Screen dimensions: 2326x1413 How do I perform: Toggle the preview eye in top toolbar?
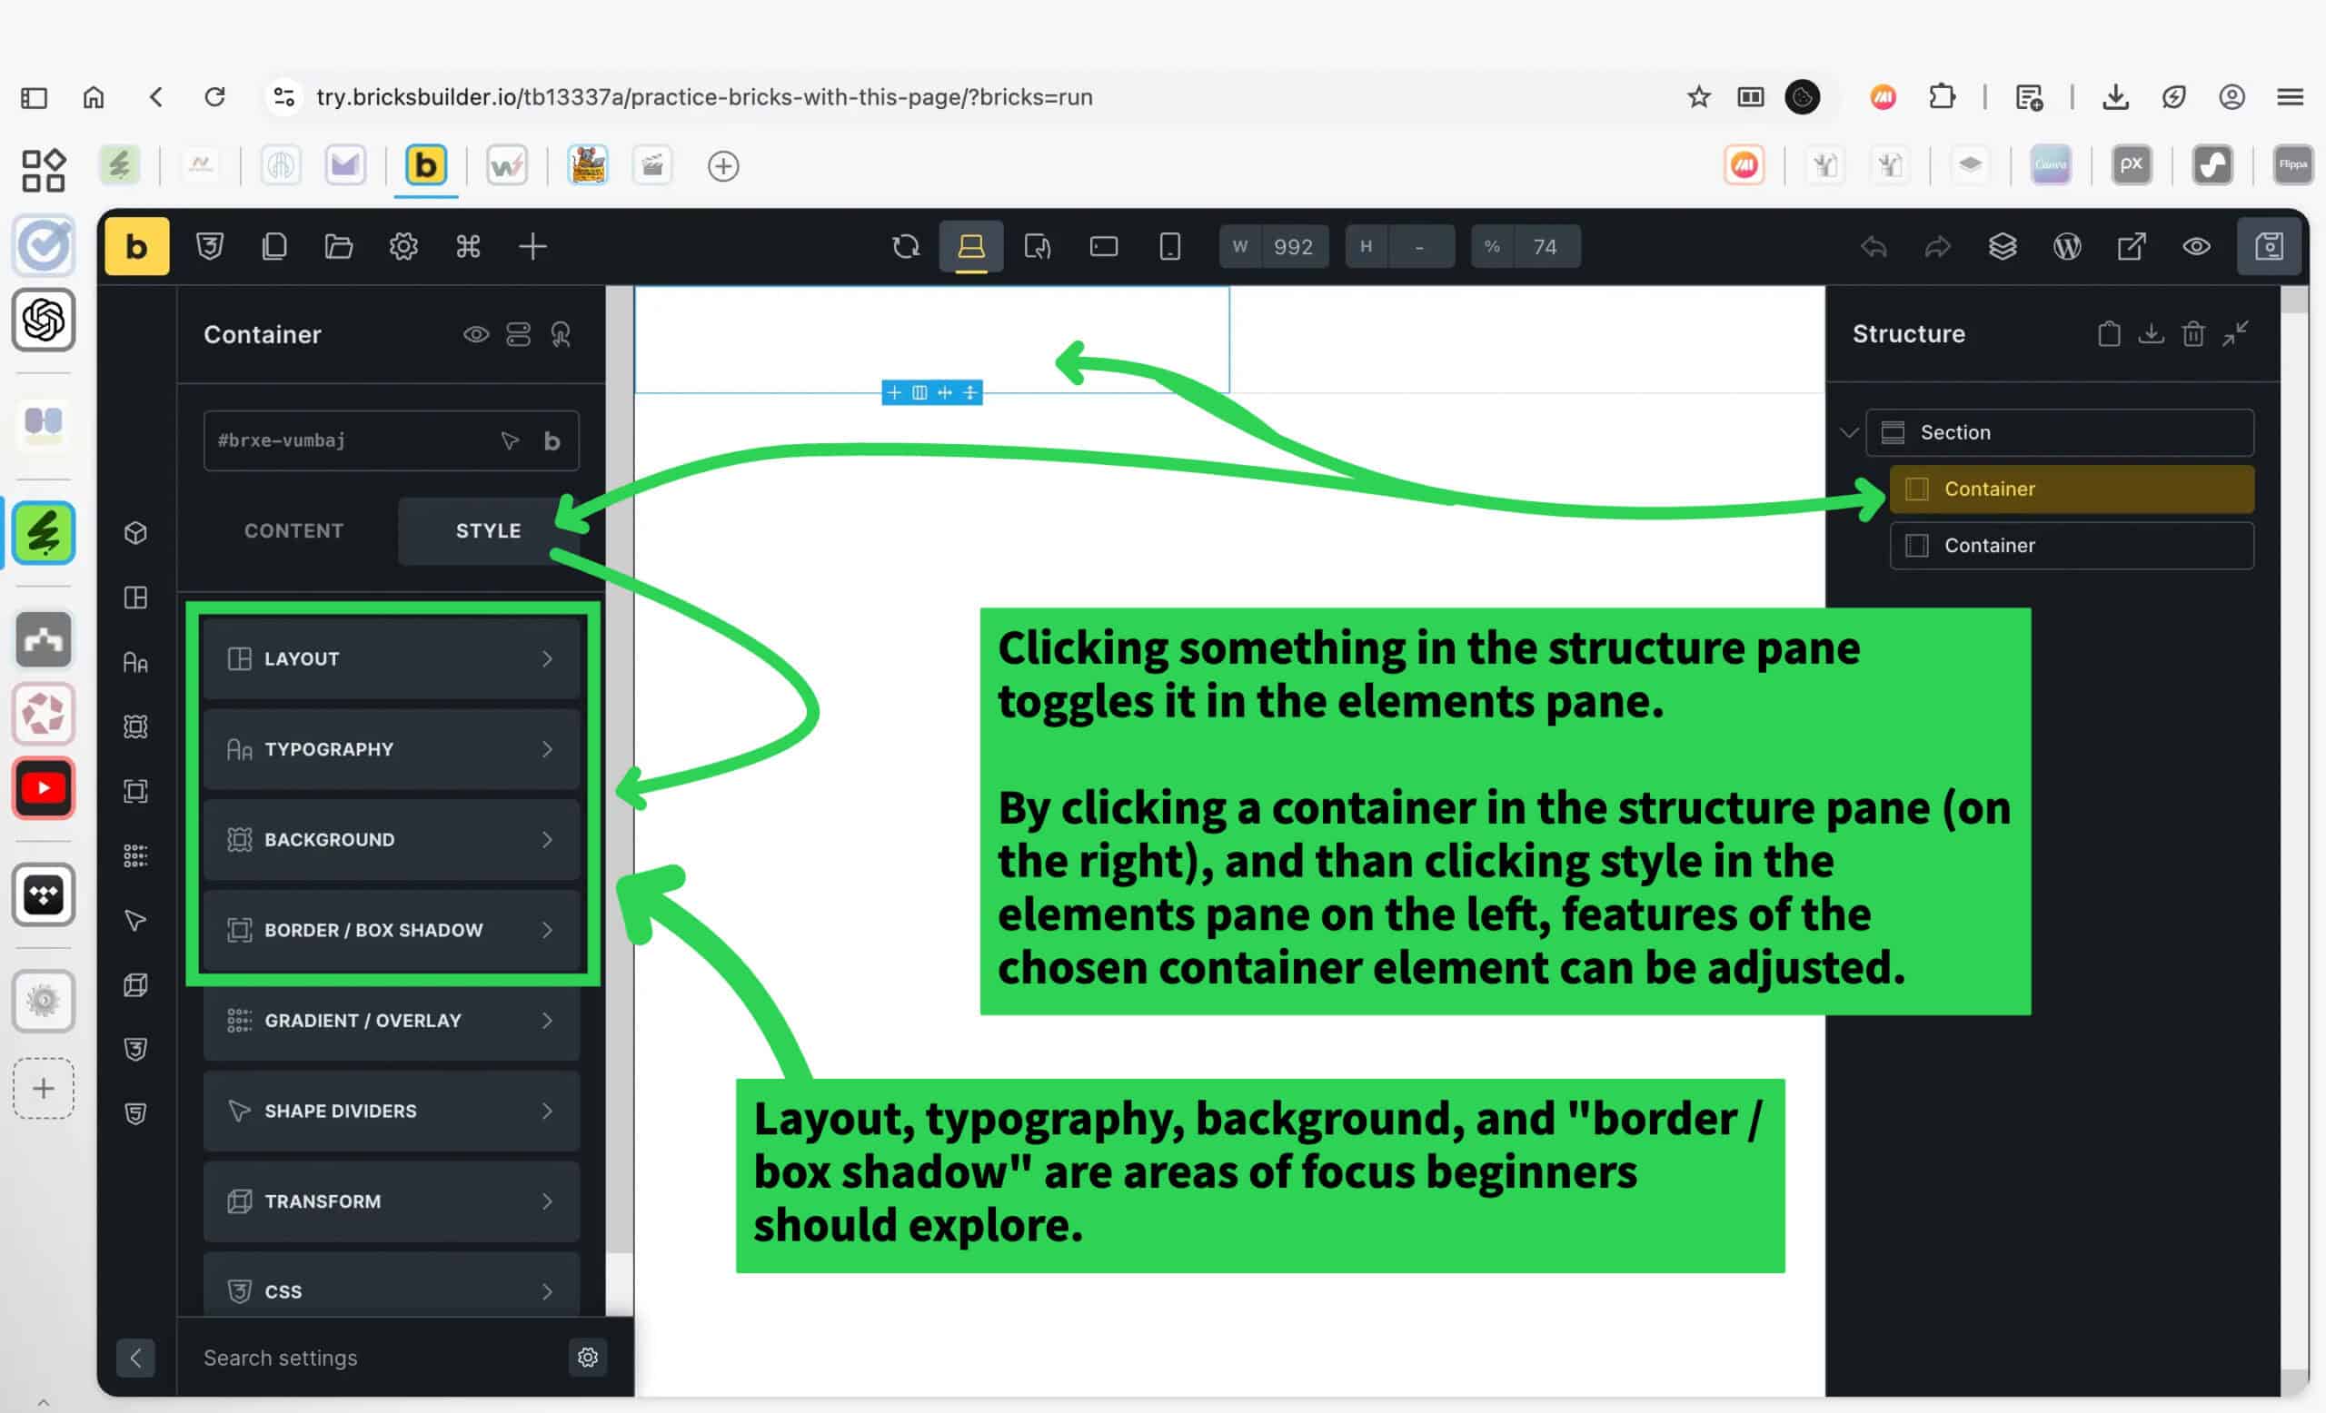click(x=2196, y=246)
